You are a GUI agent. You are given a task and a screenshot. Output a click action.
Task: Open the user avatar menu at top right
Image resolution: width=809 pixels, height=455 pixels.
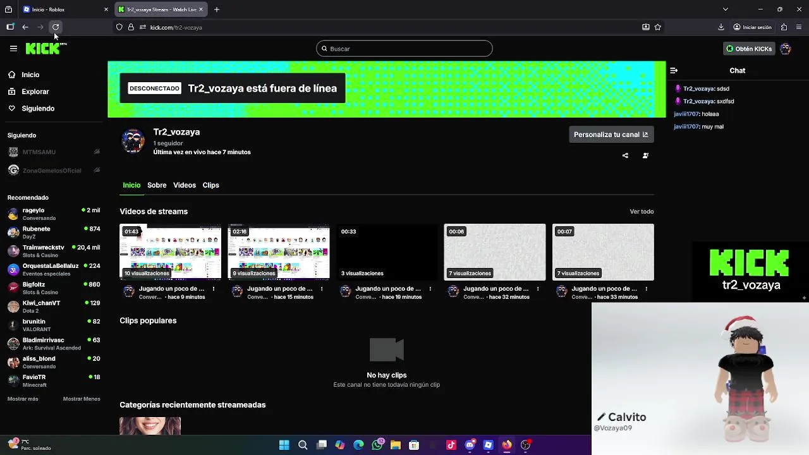tap(786, 49)
